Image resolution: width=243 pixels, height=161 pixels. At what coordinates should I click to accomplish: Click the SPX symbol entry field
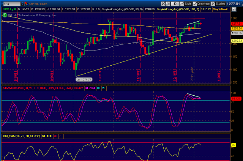tap(12, 4)
